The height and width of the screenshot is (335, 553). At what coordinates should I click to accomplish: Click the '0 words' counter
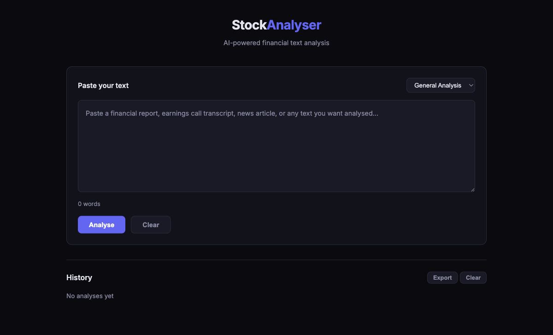click(89, 204)
